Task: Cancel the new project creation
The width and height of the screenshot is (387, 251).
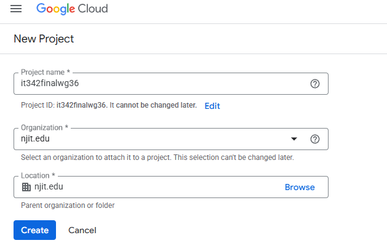Action: [82, 230]
